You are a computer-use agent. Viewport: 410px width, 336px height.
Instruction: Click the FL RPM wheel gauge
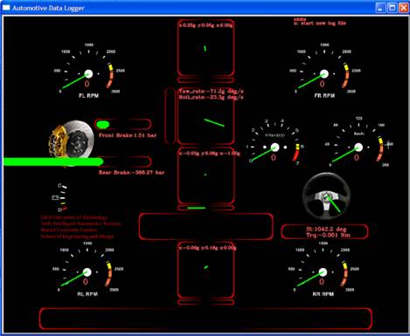(89, 71)
